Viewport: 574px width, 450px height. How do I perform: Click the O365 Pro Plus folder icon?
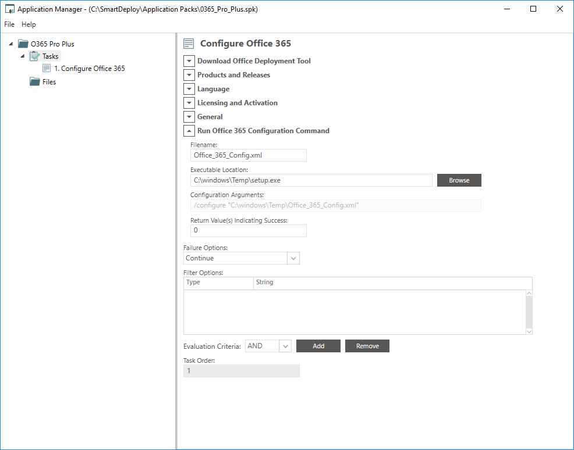(23, 44)
